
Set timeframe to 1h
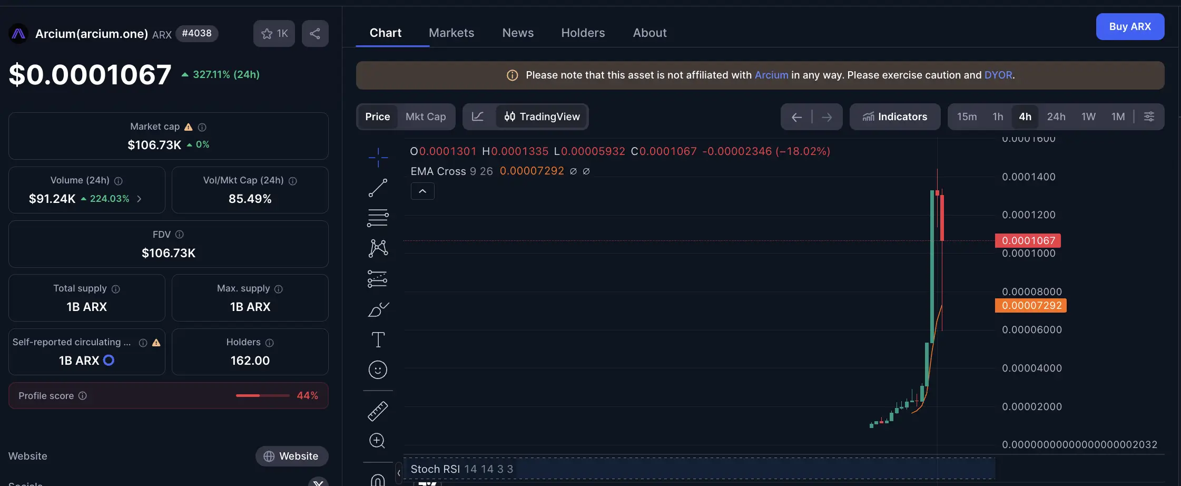coord(998,116)
